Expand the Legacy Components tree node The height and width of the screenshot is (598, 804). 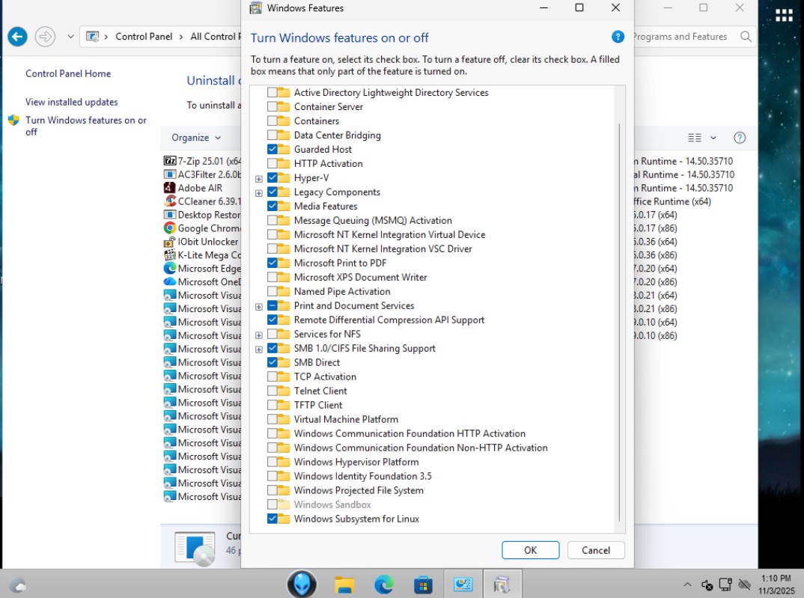click(x=259, y=193)
